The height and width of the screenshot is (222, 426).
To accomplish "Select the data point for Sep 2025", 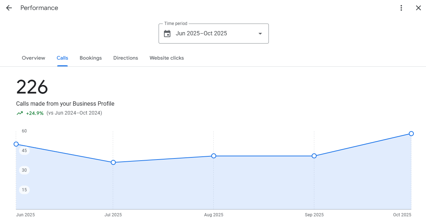I will pyautogui.click(x=314, y=156).
